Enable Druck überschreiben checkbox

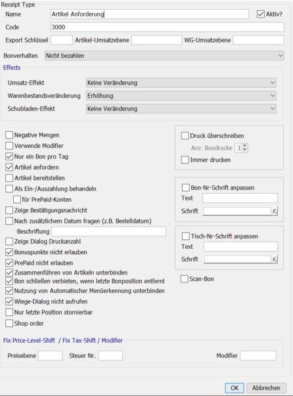[x=185, y=136]
